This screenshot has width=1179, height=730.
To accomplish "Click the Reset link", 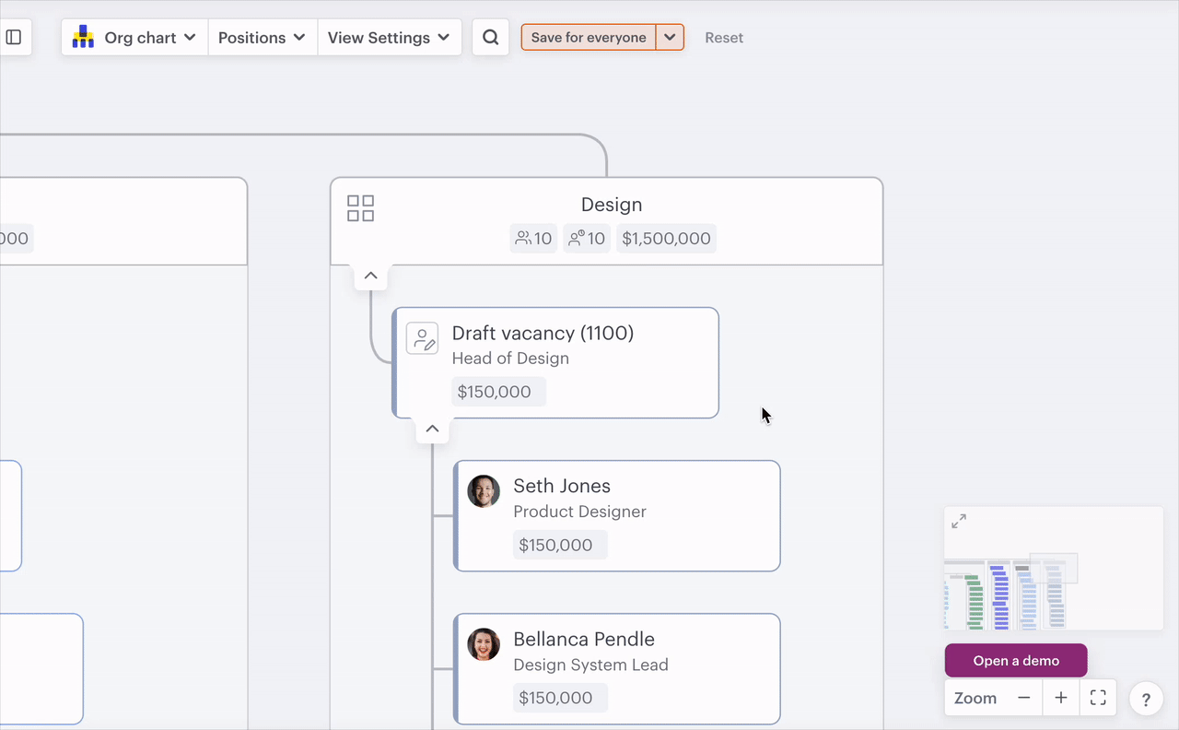I will coord(724,38).
